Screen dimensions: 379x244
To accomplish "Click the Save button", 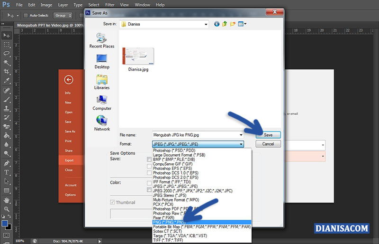I will (268, 135).
